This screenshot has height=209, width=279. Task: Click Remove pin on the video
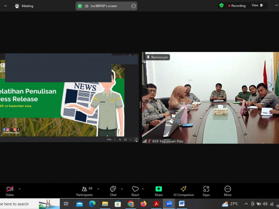click(x=157, y=57)
